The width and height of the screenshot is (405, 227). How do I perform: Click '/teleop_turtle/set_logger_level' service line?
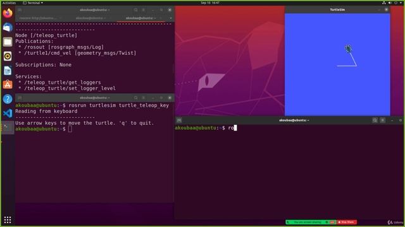coord(70,88)
